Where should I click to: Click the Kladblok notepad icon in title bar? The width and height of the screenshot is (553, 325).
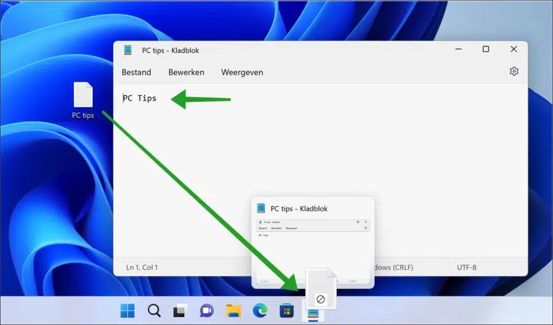(x=128, y=50)
